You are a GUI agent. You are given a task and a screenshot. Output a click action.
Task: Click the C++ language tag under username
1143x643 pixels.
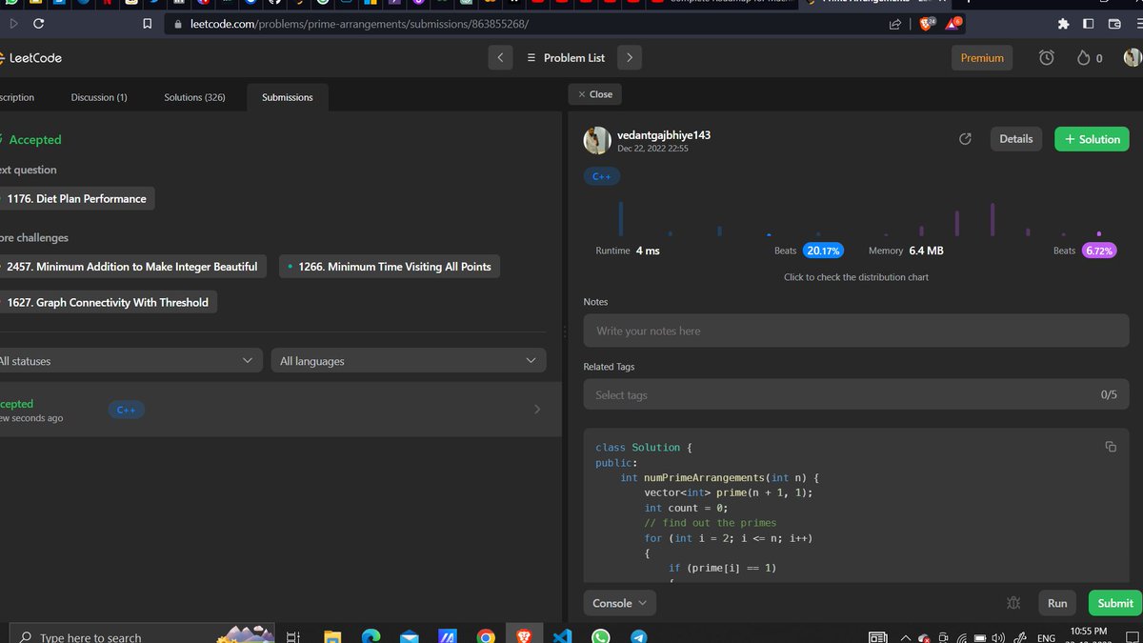click(x=602, y=177)
